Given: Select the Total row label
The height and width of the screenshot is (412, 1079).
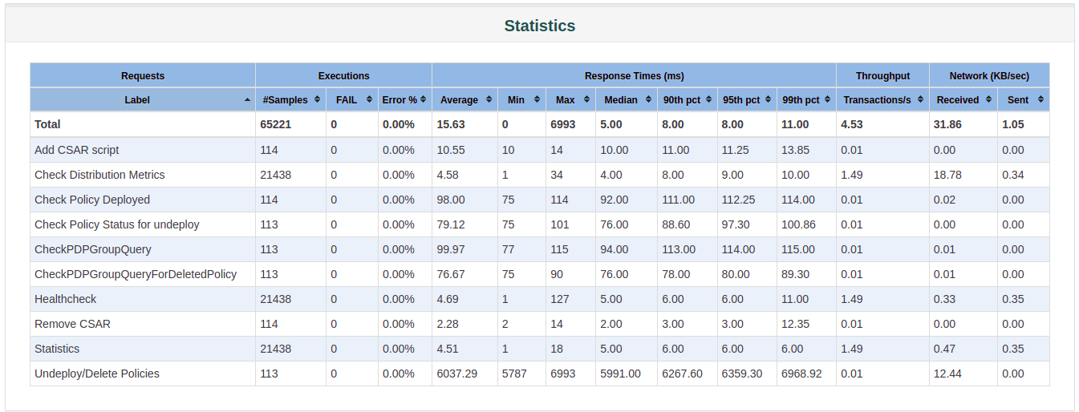Looking at the screenshot, I should pyautogui.click(x=47, y=124).
